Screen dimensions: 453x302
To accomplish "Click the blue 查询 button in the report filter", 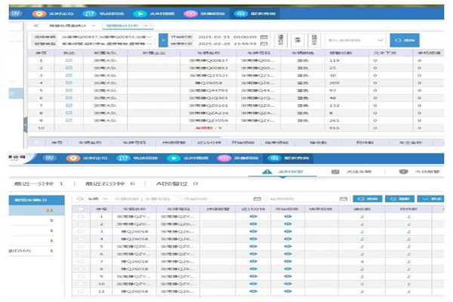I will [x=405, y=39].
